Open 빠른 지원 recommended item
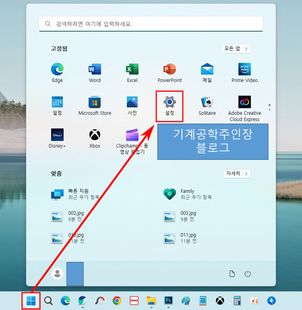The height and width of the screenshot is (310, 302). (75, 194)
